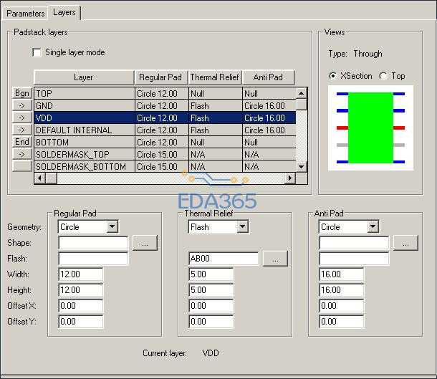Viewport: 437px width, 379px height.
Task: Click the horizontal scrollbar thumb of layer list
Action: 51,178
